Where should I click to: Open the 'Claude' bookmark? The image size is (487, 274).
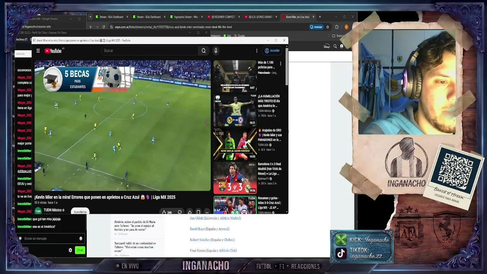pyautogui.click(x=240, y=36)
